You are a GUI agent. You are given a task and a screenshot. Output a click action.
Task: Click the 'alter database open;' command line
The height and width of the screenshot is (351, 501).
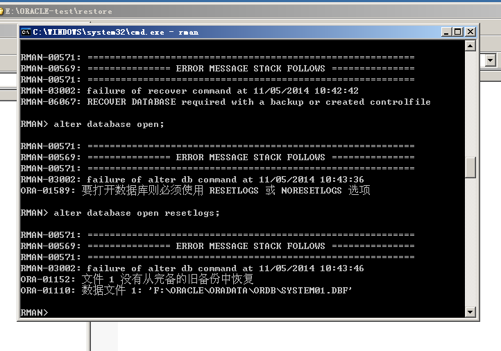click(x=92, y=124)
